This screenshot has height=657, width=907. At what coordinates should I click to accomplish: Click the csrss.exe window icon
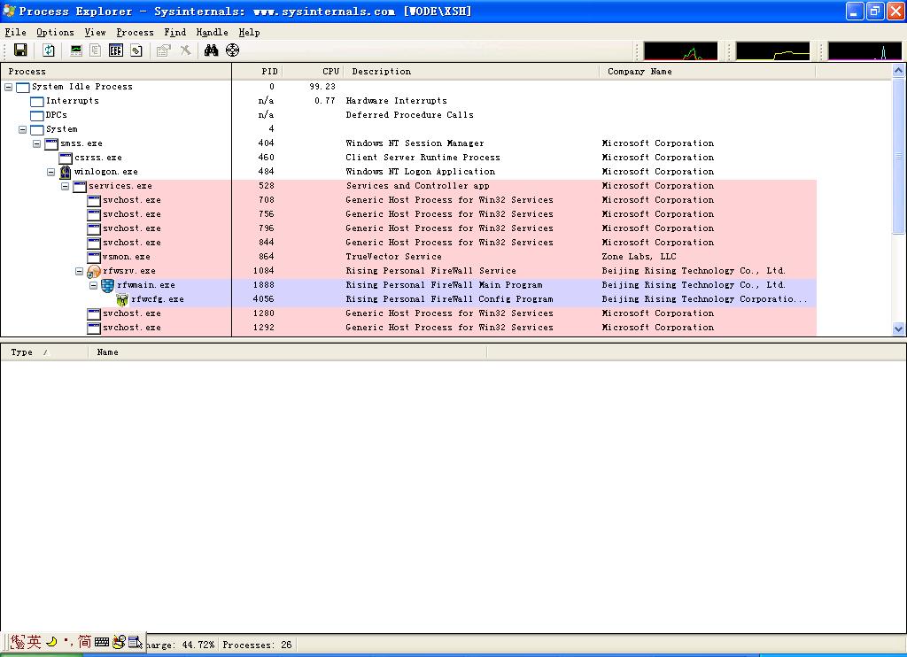tap(66, 158)
